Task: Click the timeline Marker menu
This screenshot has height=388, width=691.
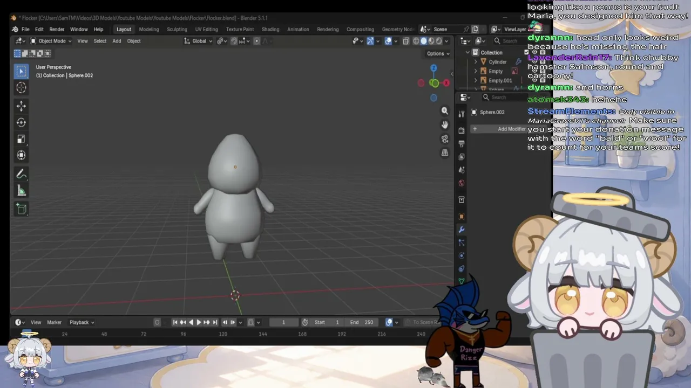Action: pos(54,322)
